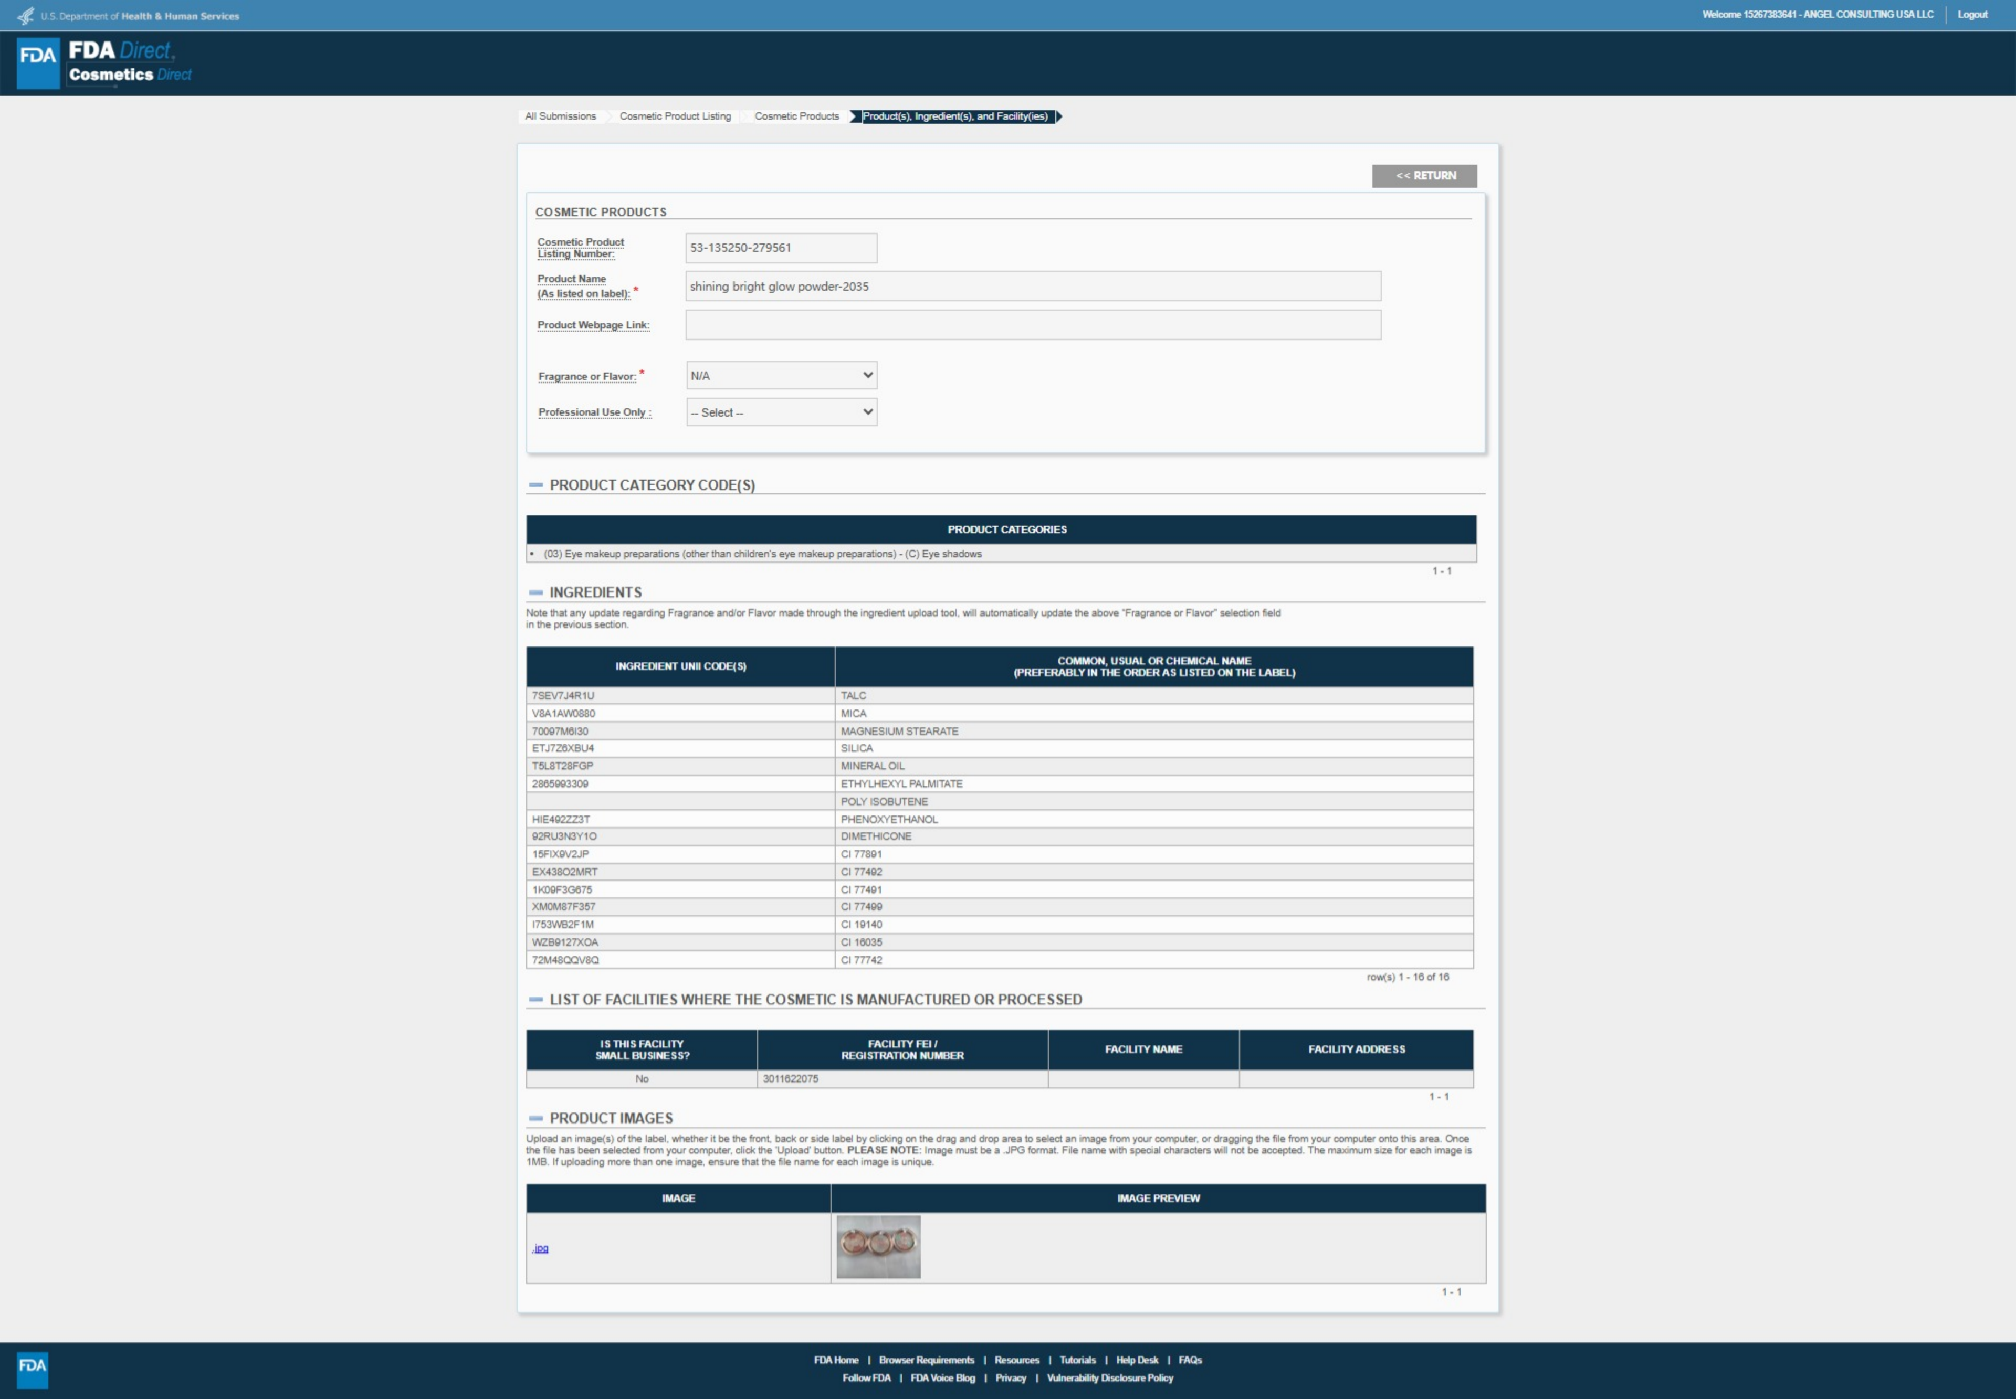
Task: Click the product image preview thumbnail
Action: tap(878, 1246)
